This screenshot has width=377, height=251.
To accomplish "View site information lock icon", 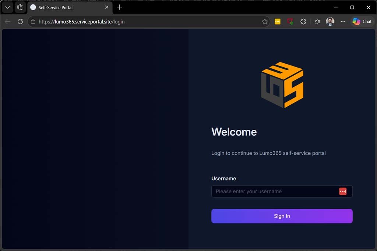I will [x=33, y=22].
